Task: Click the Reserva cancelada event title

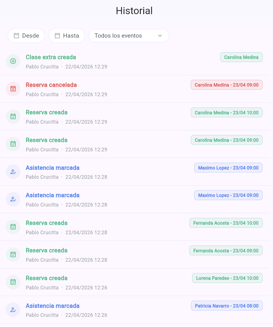Action: tap(51, 85)
